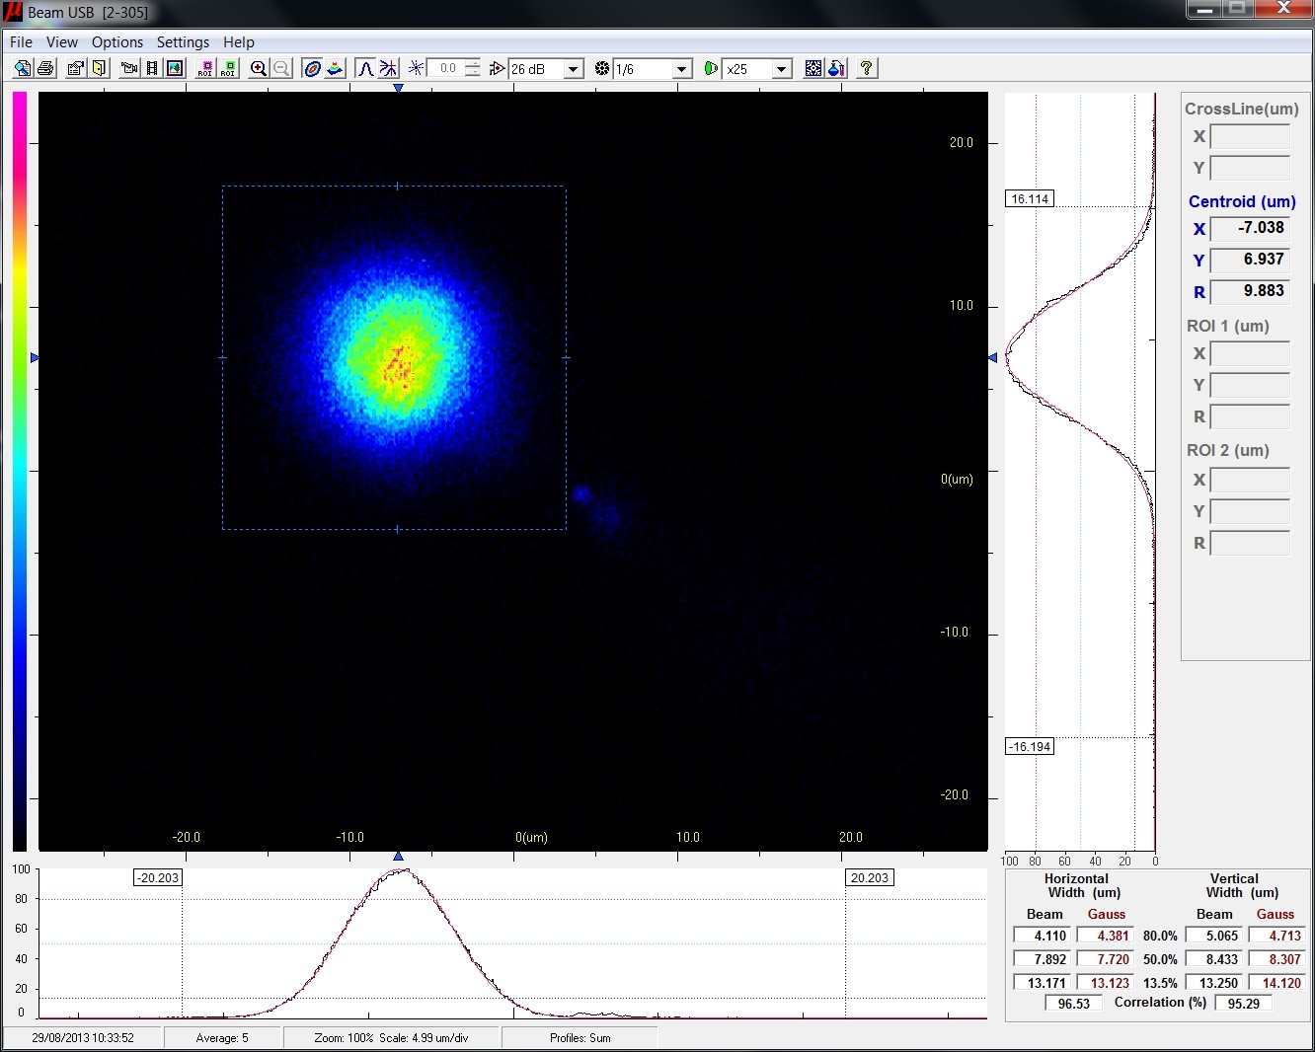
Task: Toggle the crossed-lines profile button
Action: click(x=388, y=68)
